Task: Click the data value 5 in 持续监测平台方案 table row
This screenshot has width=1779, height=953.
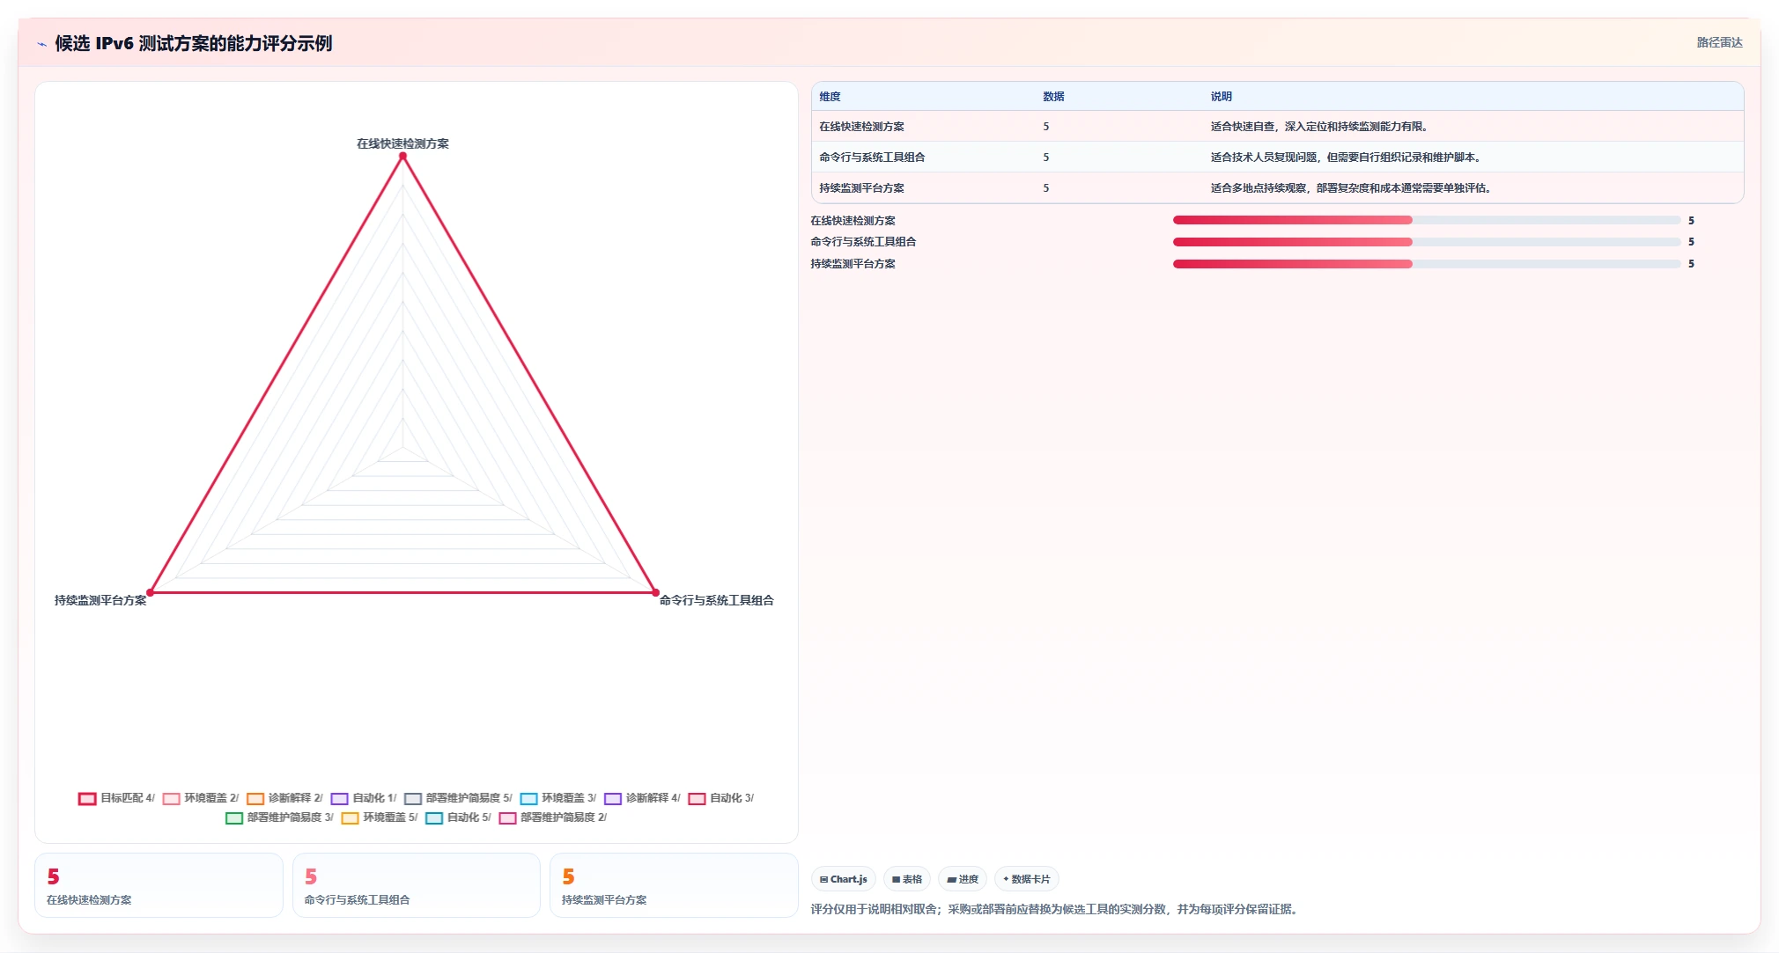Action: pos(1046,188)
